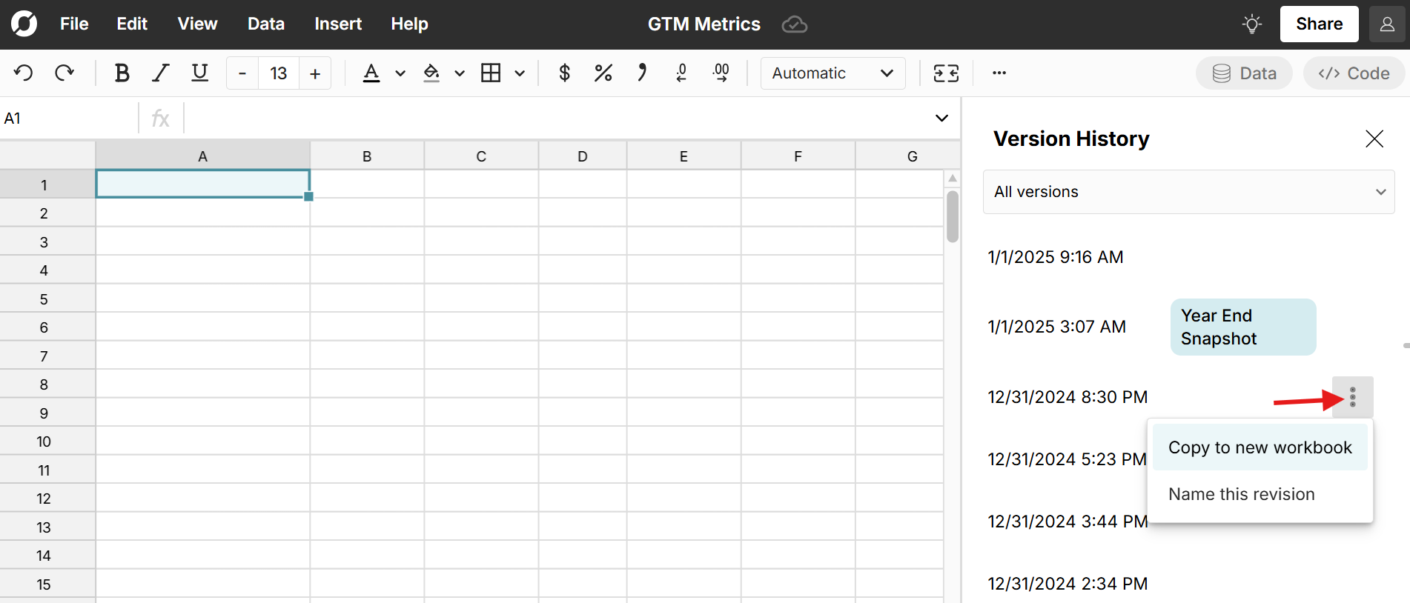This screenshot has width=1410, height=603.
Task: Toggle bold formatting
Action: pyautogui.click(x=122, y=73)
